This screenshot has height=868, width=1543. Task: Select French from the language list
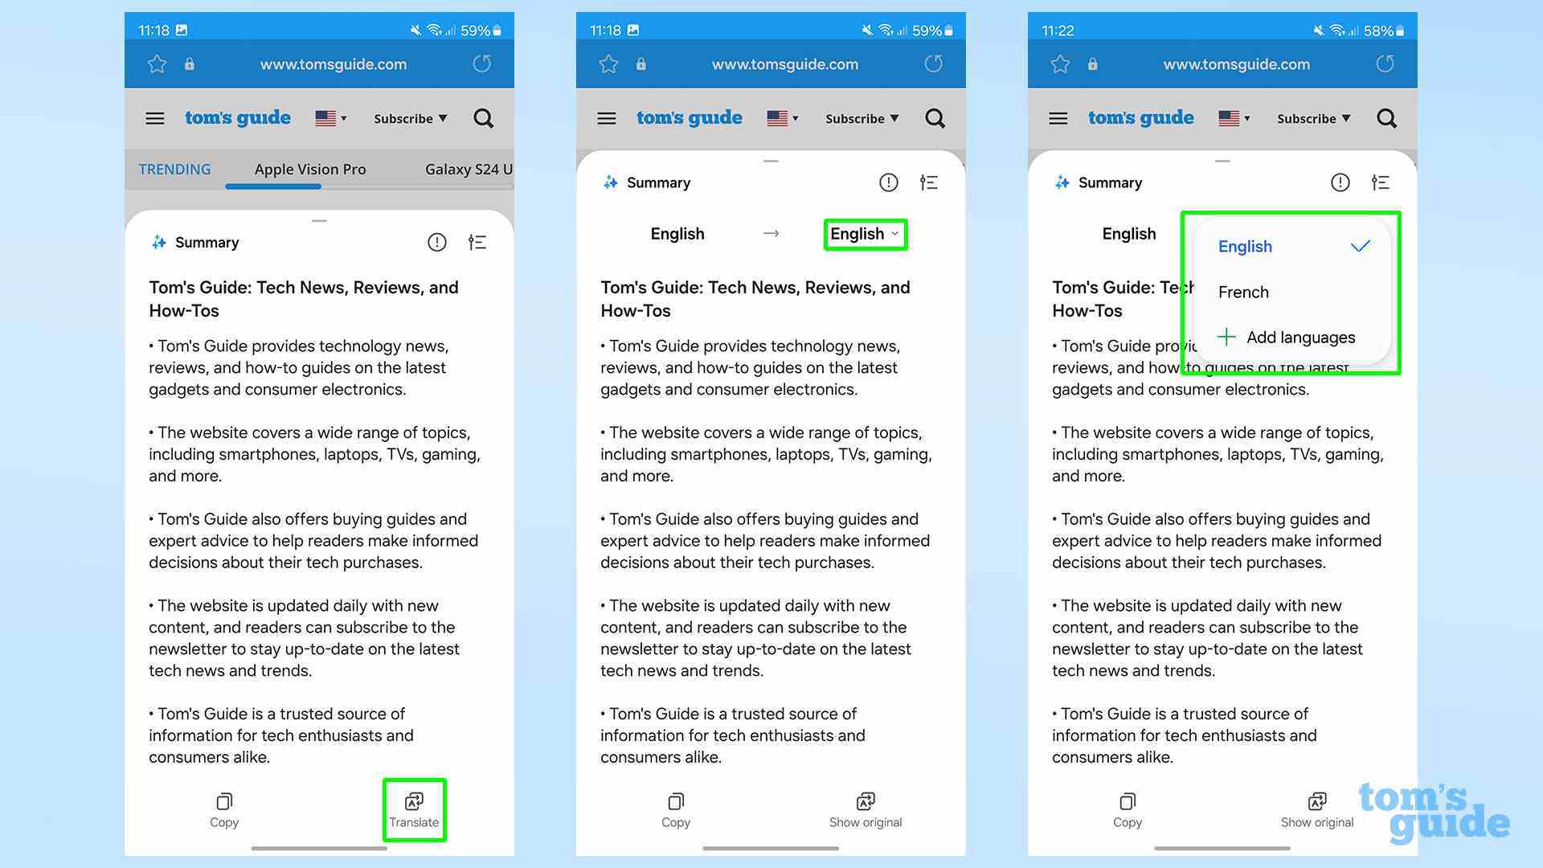click(1244, 292)
